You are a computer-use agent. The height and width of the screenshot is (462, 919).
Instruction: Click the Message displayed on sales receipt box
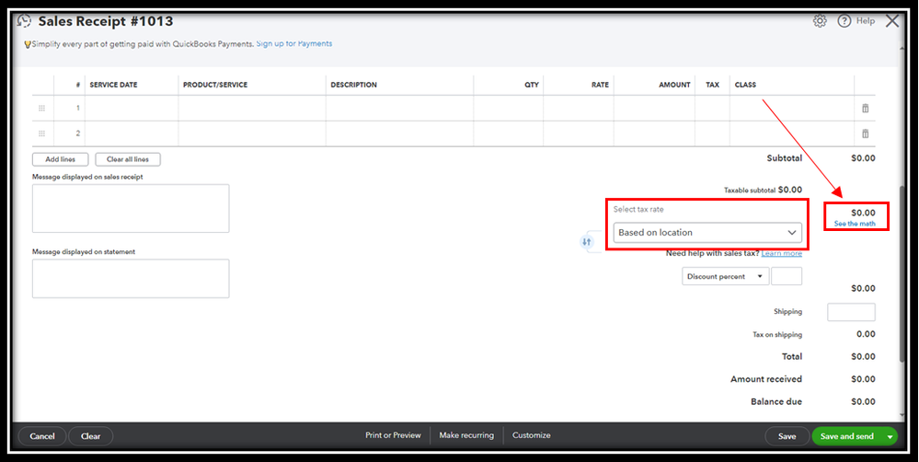point(131,208)
